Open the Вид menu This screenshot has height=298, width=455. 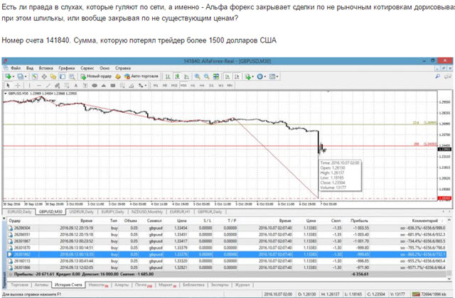point(30,68)
